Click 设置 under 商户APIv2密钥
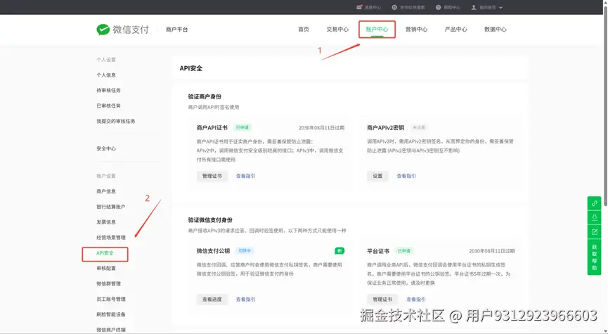 click(377, 176)
